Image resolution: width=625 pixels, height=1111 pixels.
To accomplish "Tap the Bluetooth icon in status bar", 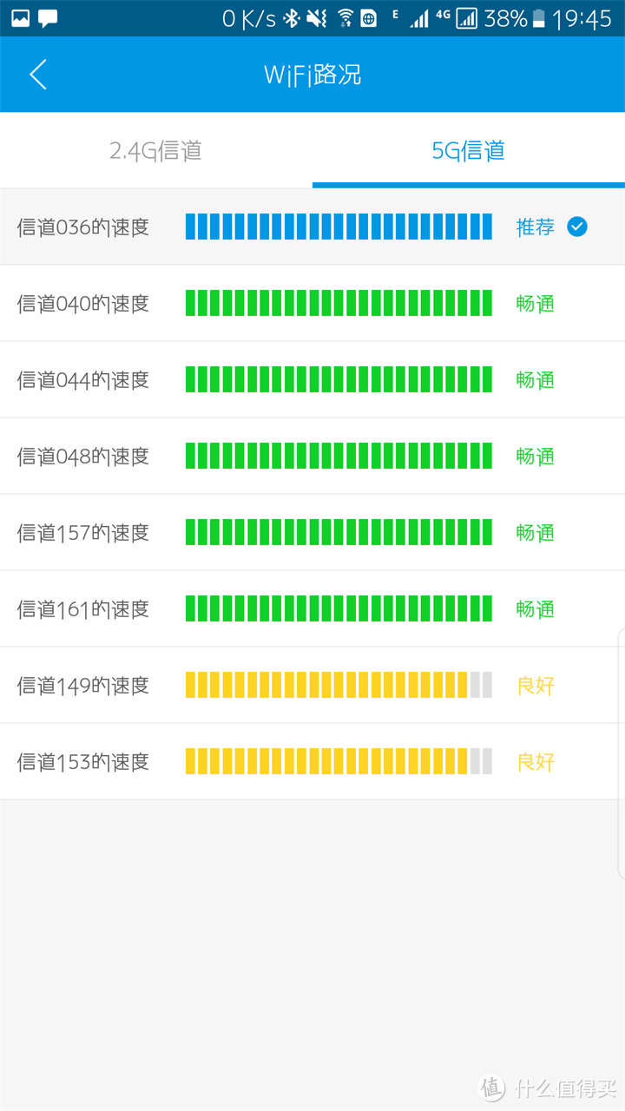I will [x=293, y=18].
